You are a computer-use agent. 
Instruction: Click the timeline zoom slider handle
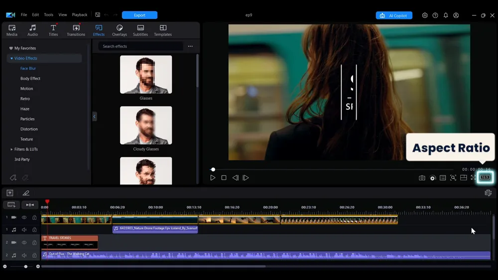pyautogui.click(x=26, y=267)
